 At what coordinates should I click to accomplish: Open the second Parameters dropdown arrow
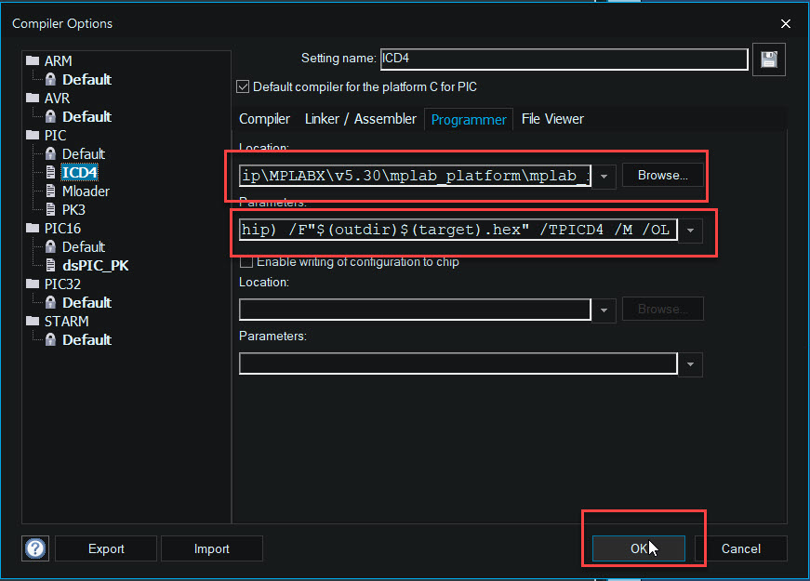pyautogui.click(x=690, y=364)
